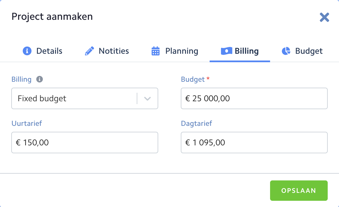
Task: Click the info tooltip icon next to Billing label
Action: click(40, 79)
